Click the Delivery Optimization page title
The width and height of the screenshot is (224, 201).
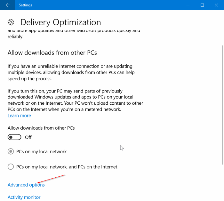click(x=61, y=22)
